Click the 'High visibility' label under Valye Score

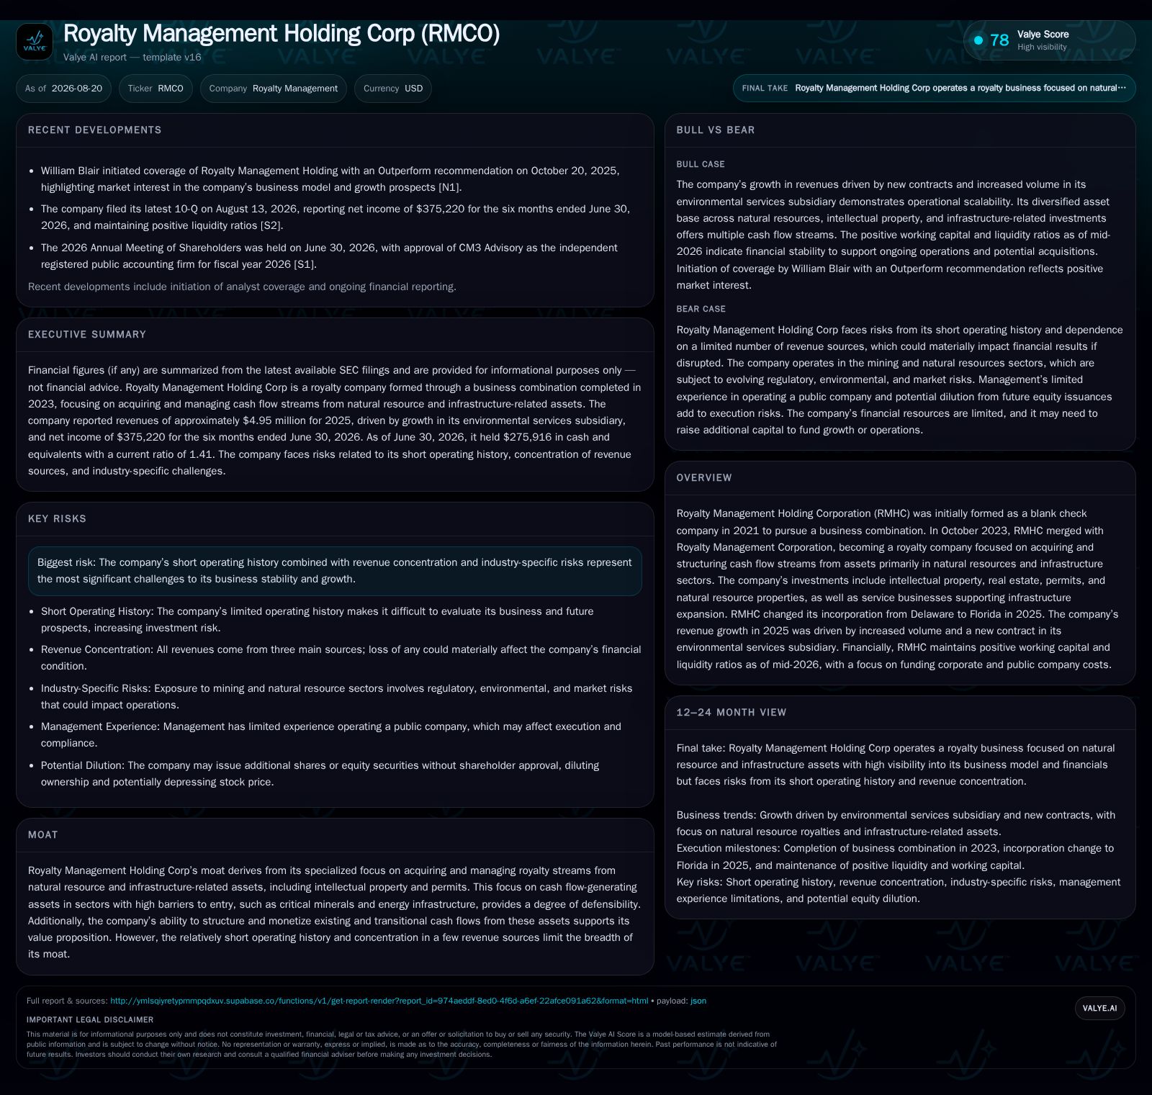(1042, 48)
